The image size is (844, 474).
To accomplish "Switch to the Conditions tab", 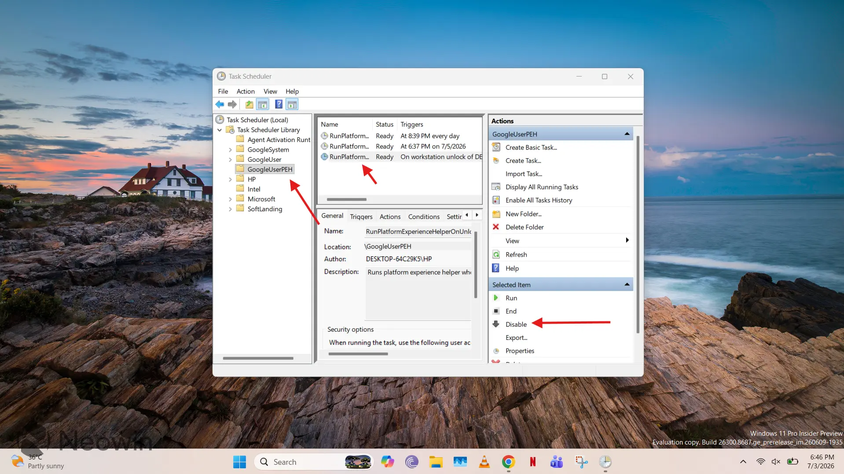I will click(424, 216).
